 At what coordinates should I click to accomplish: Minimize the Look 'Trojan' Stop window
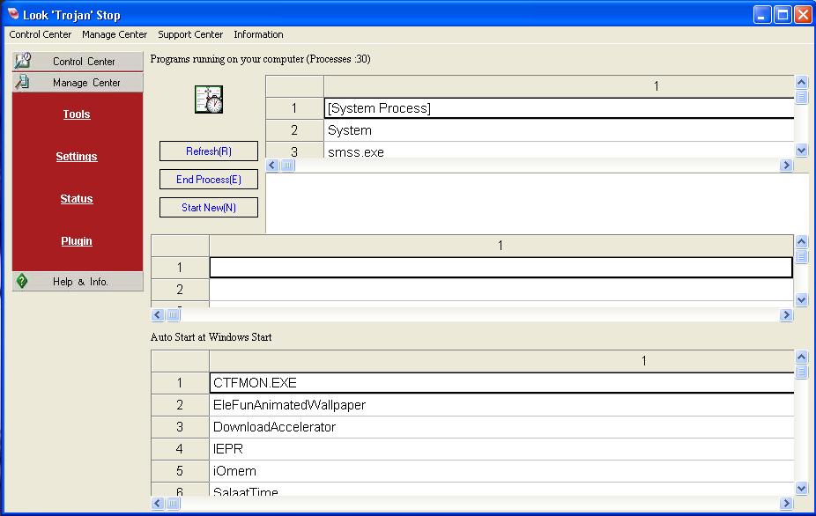[762, 15]
